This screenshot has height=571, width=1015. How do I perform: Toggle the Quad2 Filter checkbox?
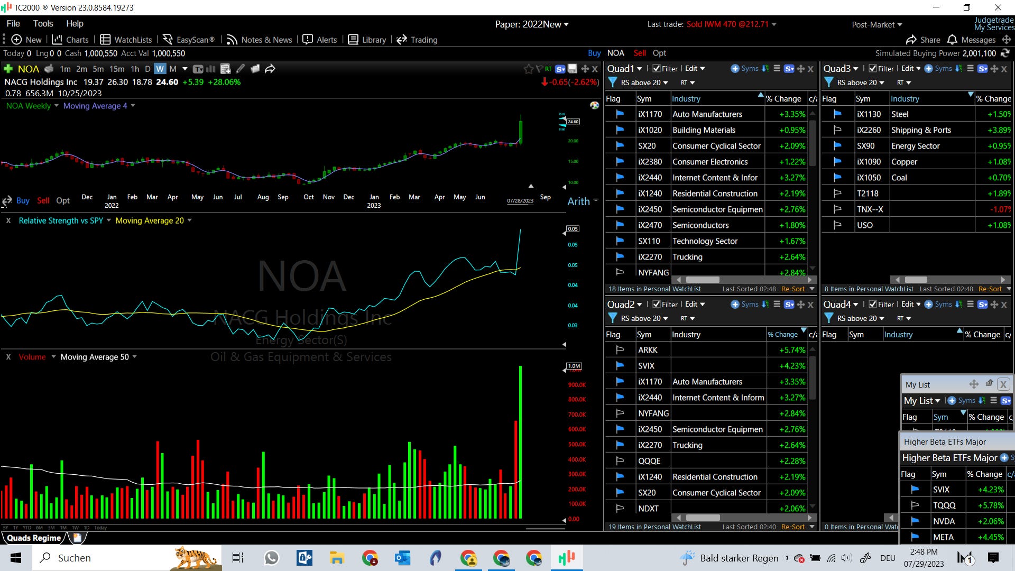656,304
